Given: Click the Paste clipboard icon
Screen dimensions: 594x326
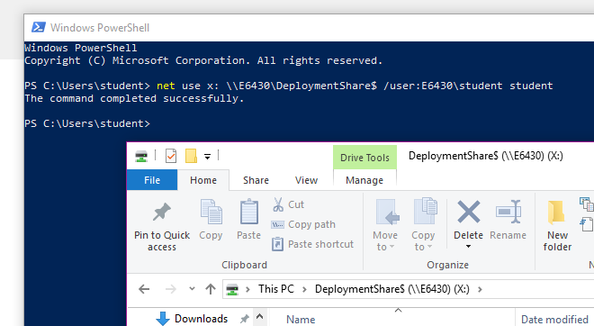Looking at the screenshot, I should pos(249,212).
